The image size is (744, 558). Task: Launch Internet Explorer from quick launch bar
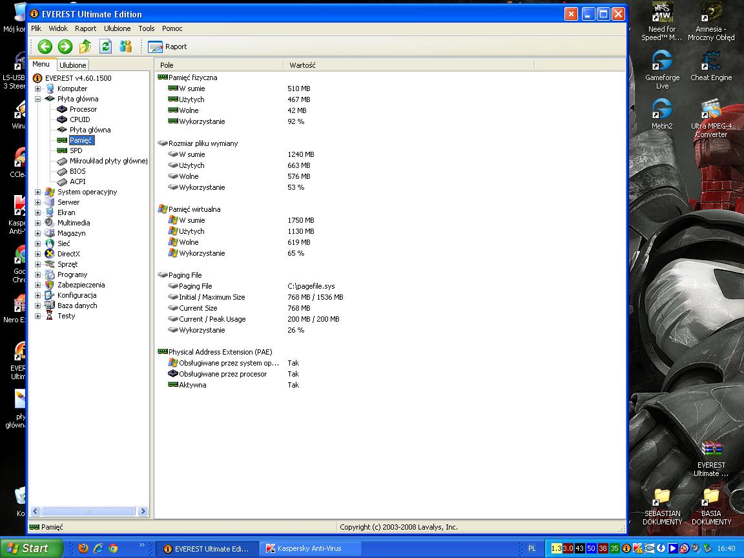point(98,548)
